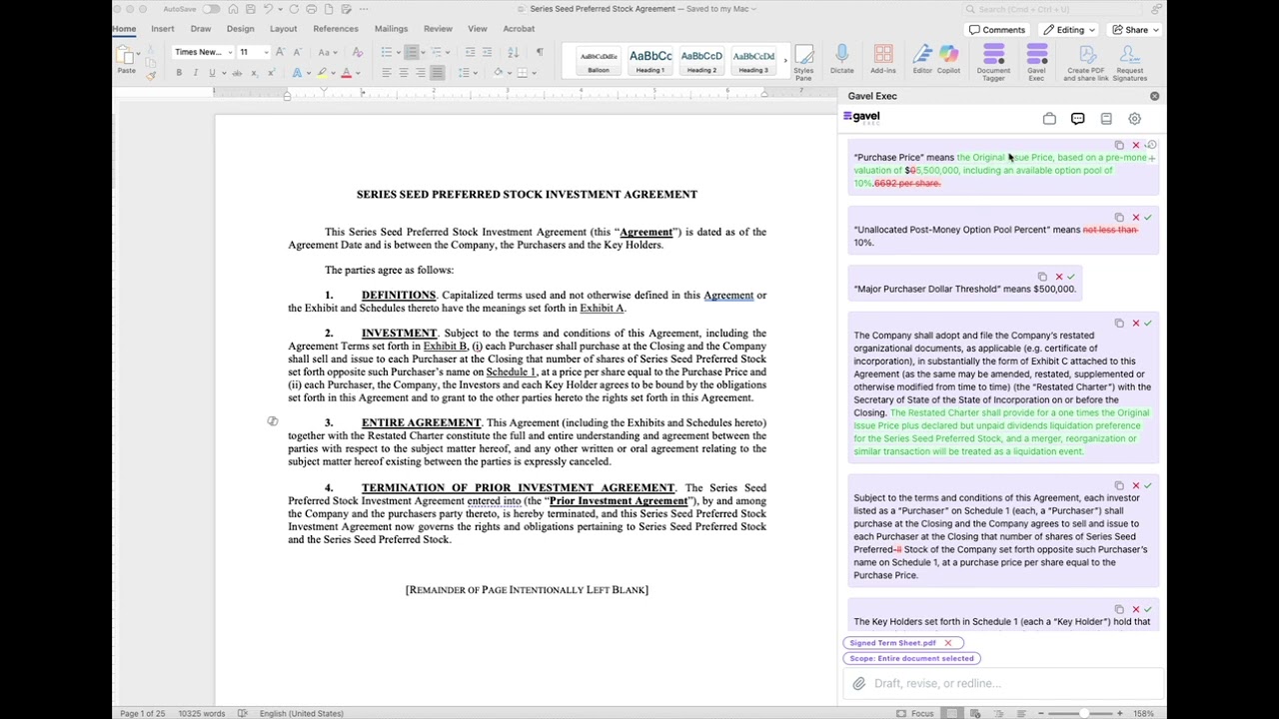Viewport: 1279px width, 719px height.
Task: Open the Editor tool in ribbon
Action: pyautogui.click(x=922, y=60)
